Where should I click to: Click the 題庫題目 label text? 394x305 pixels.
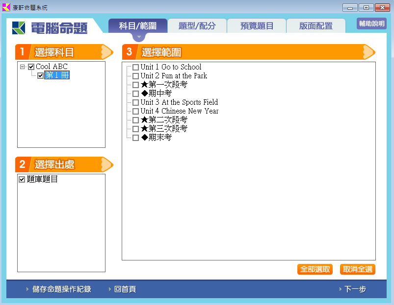(x=42, y=179)
